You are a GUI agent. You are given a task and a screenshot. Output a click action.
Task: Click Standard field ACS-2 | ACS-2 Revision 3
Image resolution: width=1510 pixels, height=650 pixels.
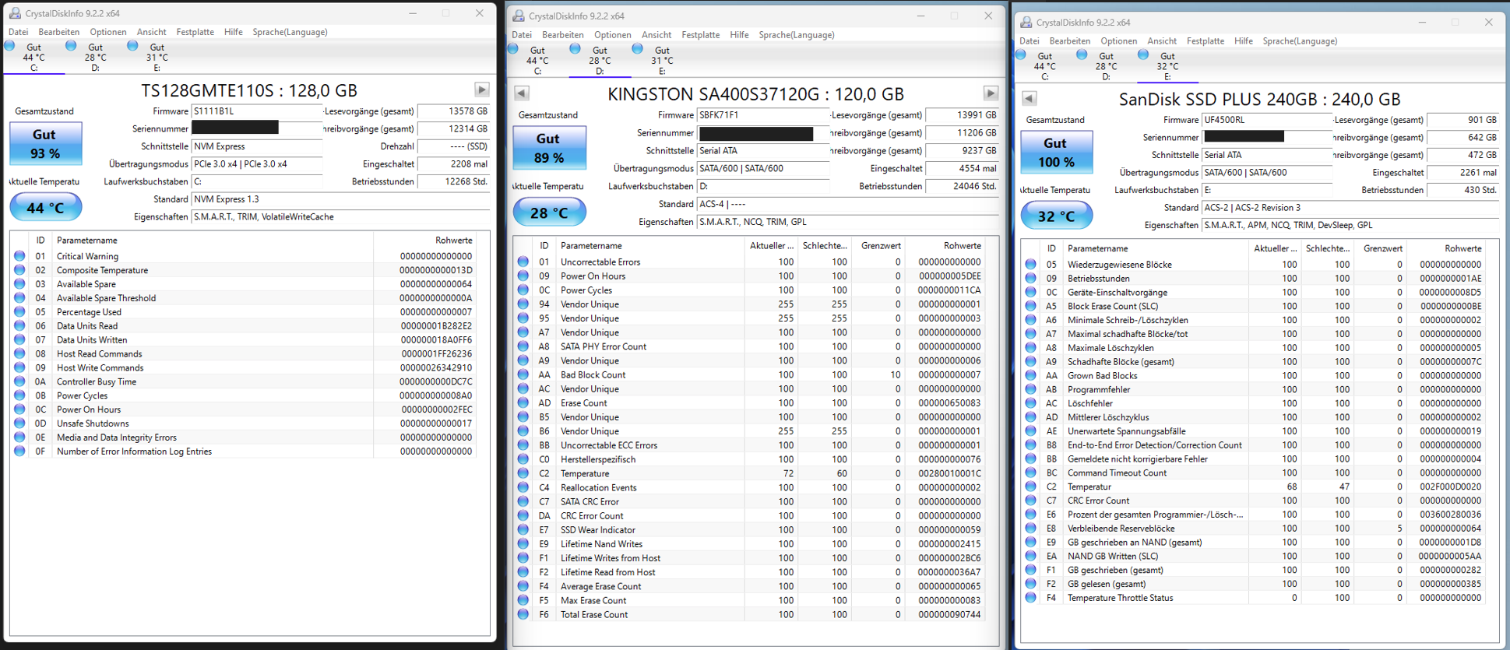1350,208
